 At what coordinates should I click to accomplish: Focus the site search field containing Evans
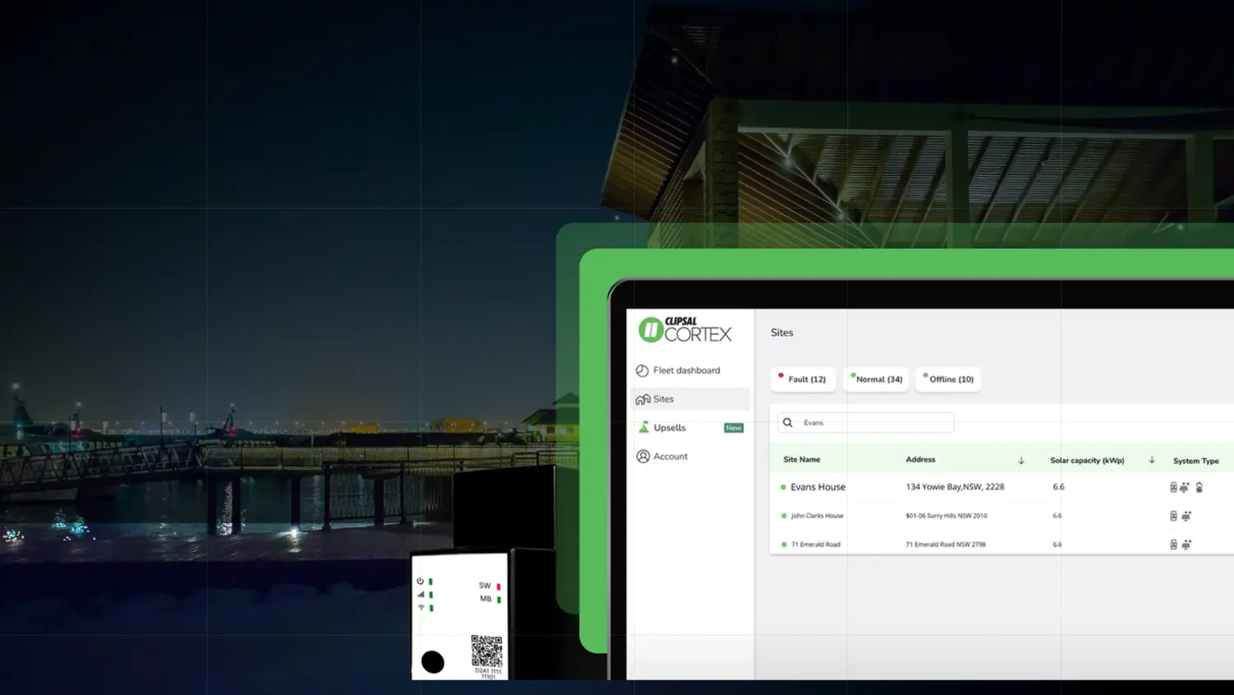(x=872, y=423)
